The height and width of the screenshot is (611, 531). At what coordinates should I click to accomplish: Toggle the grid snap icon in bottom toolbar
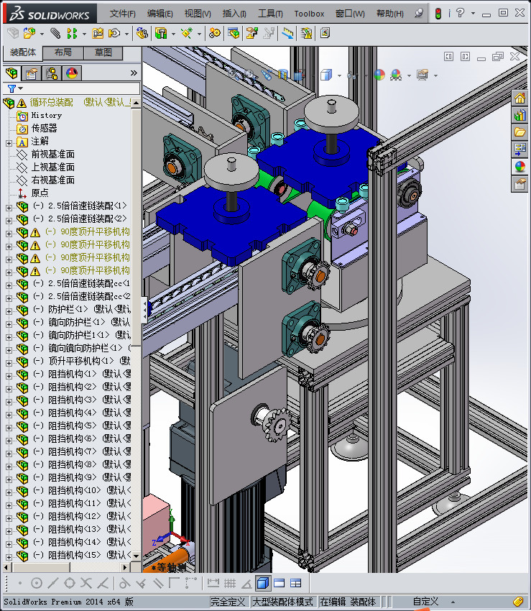230,584
